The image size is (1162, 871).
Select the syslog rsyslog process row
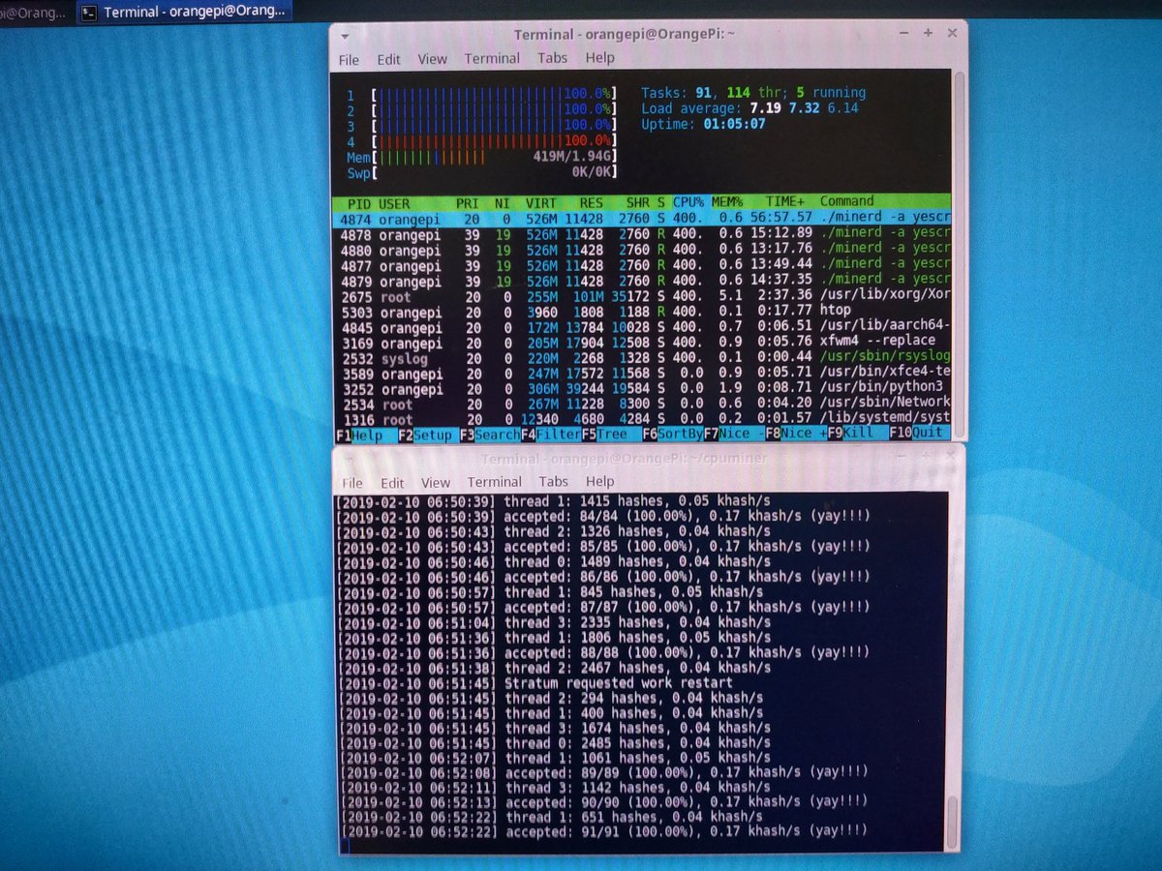tap(643, 358)
